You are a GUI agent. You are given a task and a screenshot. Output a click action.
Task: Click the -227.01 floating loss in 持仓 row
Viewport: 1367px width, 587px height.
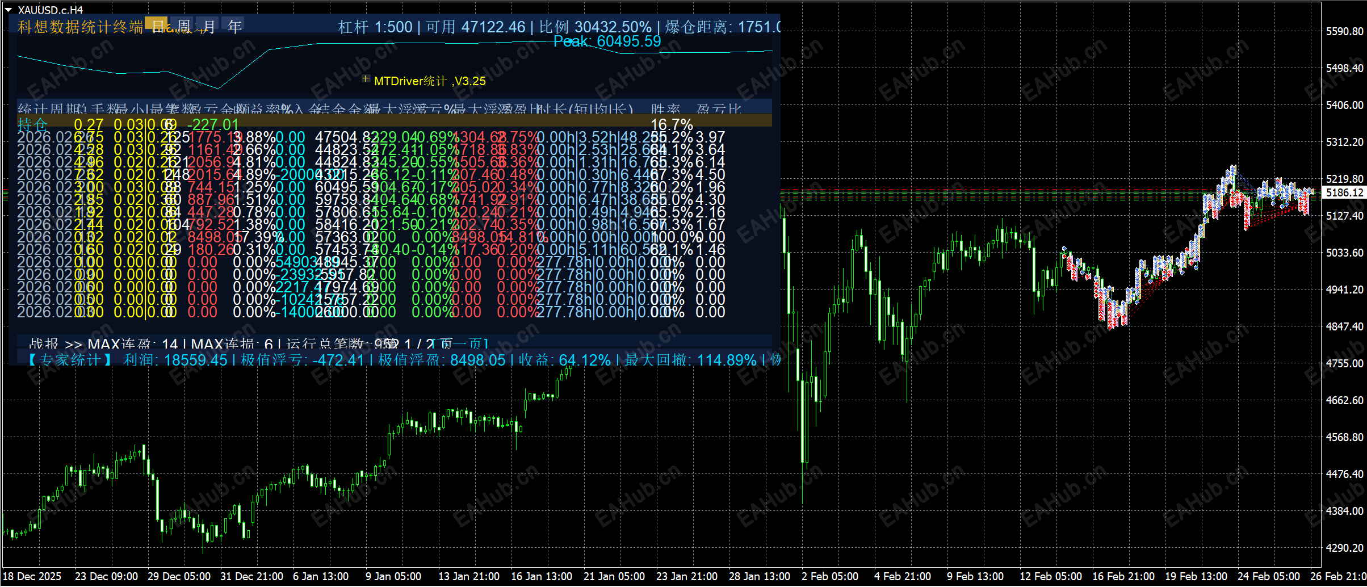click(213, 124)
